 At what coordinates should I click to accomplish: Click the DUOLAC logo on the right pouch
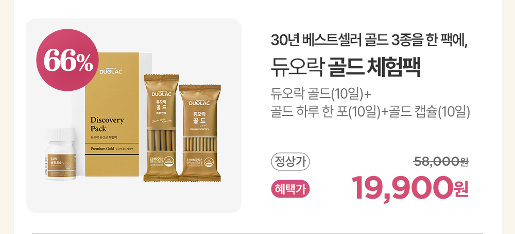tap(200, 103)
